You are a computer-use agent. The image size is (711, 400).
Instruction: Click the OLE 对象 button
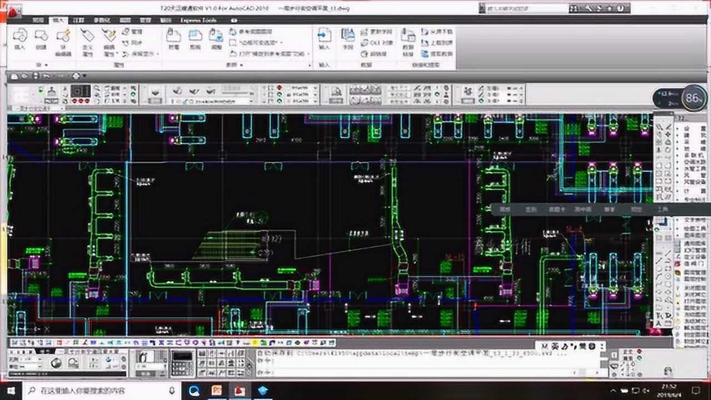(378, 43)
